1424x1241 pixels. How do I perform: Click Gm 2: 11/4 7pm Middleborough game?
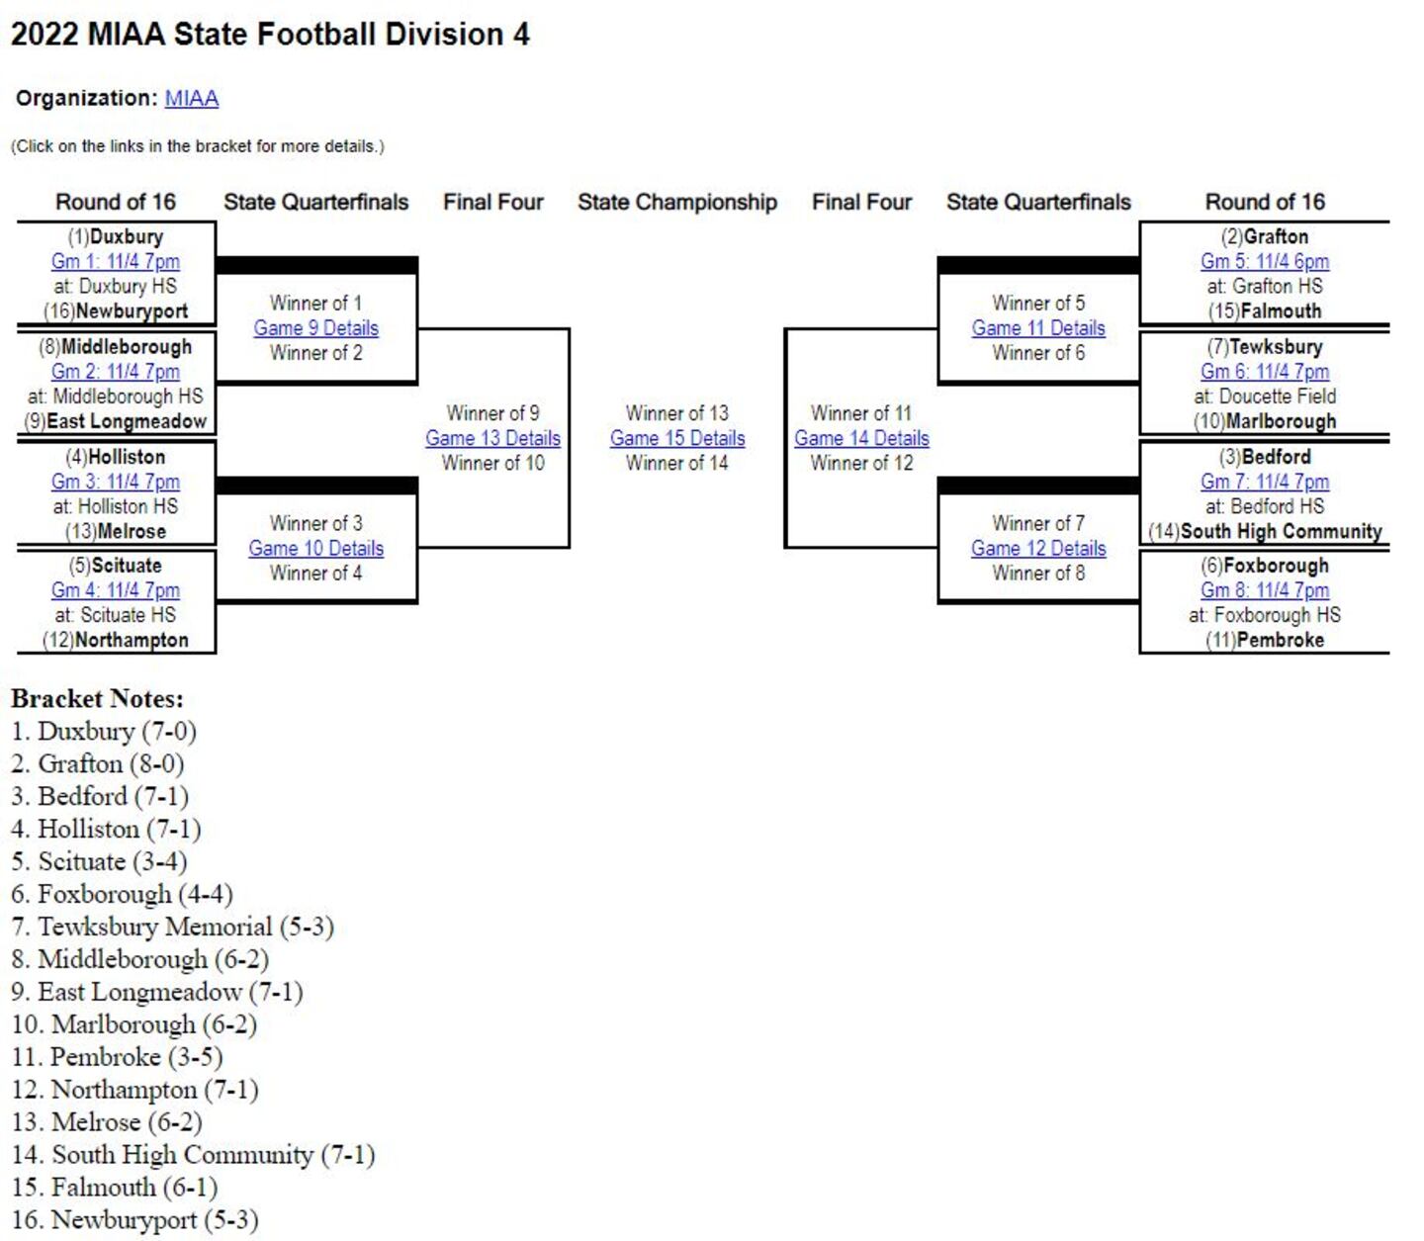[x=116, y=372]
